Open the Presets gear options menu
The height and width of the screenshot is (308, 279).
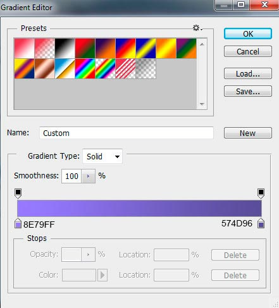pyautogui.click(x=197, y=28)
